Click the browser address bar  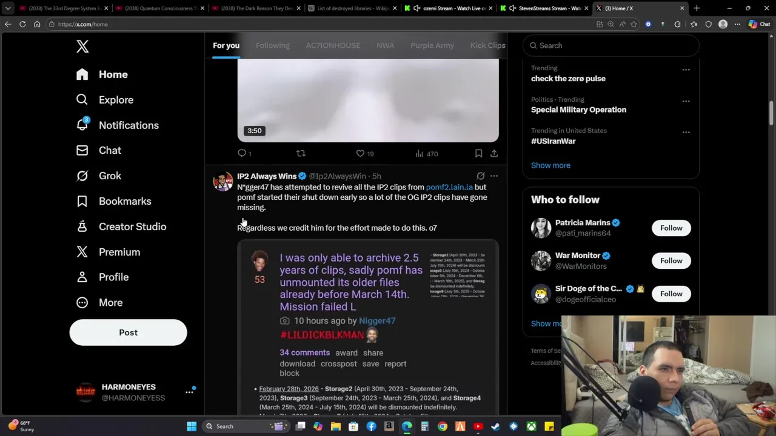315,24
